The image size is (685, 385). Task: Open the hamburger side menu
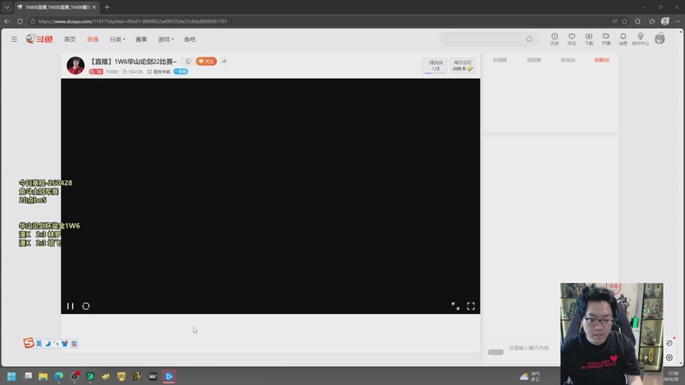(x=14, y=39)
